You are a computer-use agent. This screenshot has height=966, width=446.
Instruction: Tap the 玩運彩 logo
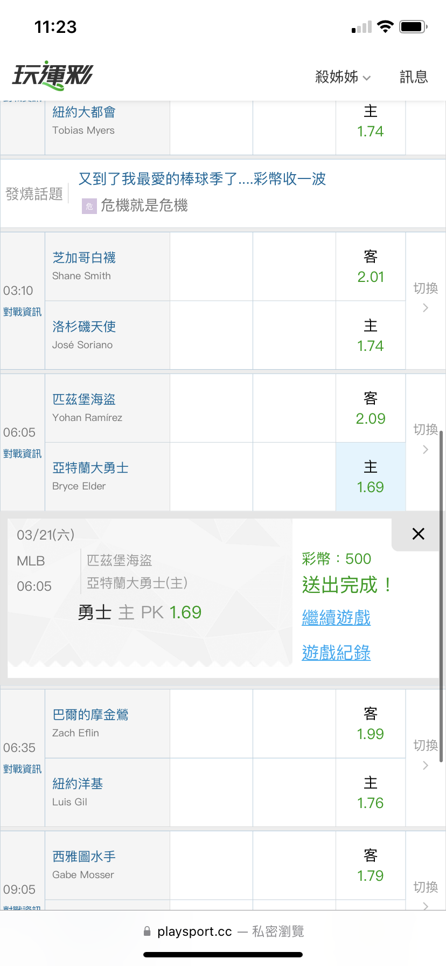53,75
